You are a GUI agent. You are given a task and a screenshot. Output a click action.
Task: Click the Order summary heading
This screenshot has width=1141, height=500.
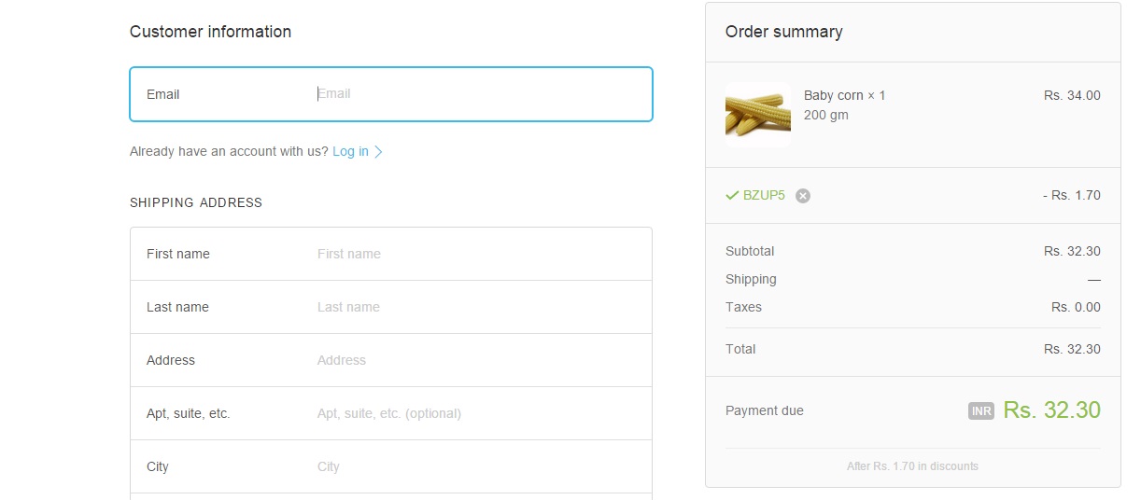click(783, 32)
